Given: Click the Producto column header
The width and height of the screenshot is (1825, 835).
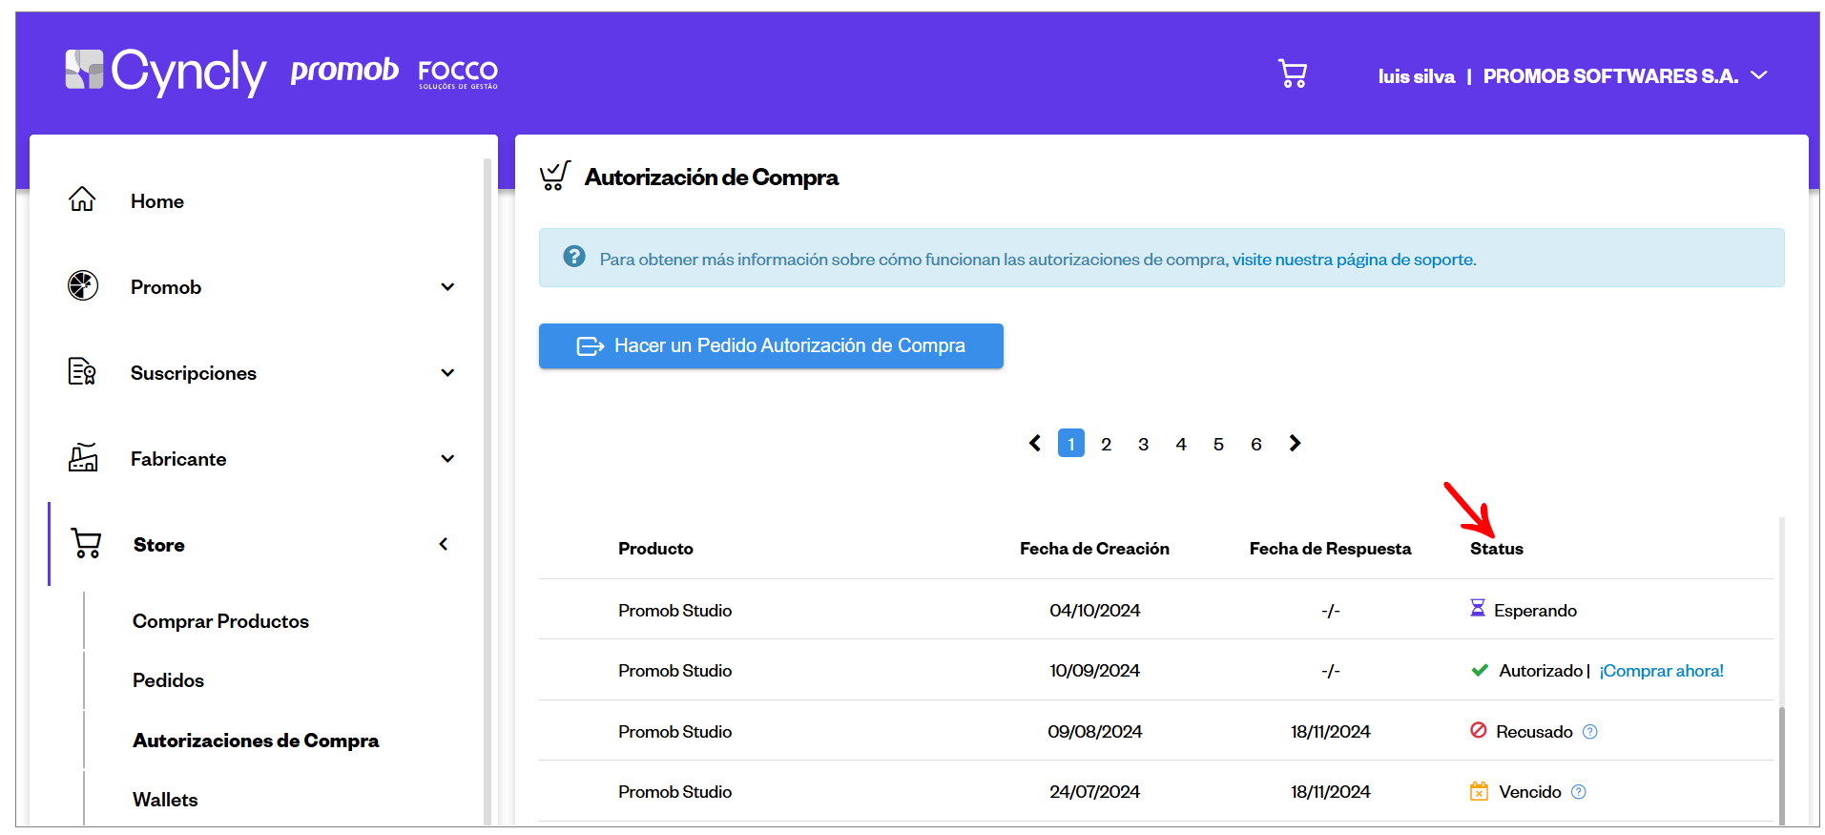Looking at the screenshot, I should [655, 549].
